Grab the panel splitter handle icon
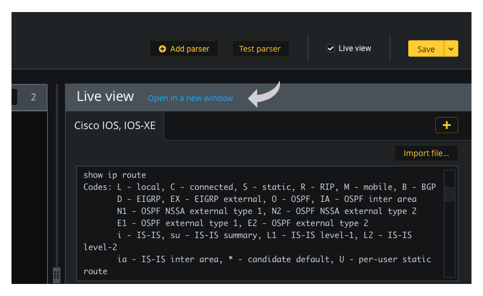483x296 pixels. click(x=56, y=275)
